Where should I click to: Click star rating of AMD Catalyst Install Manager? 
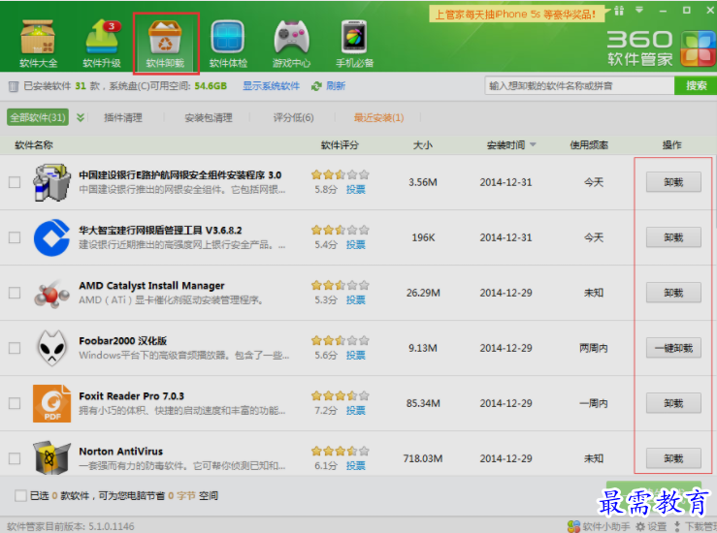pos(340,286)
